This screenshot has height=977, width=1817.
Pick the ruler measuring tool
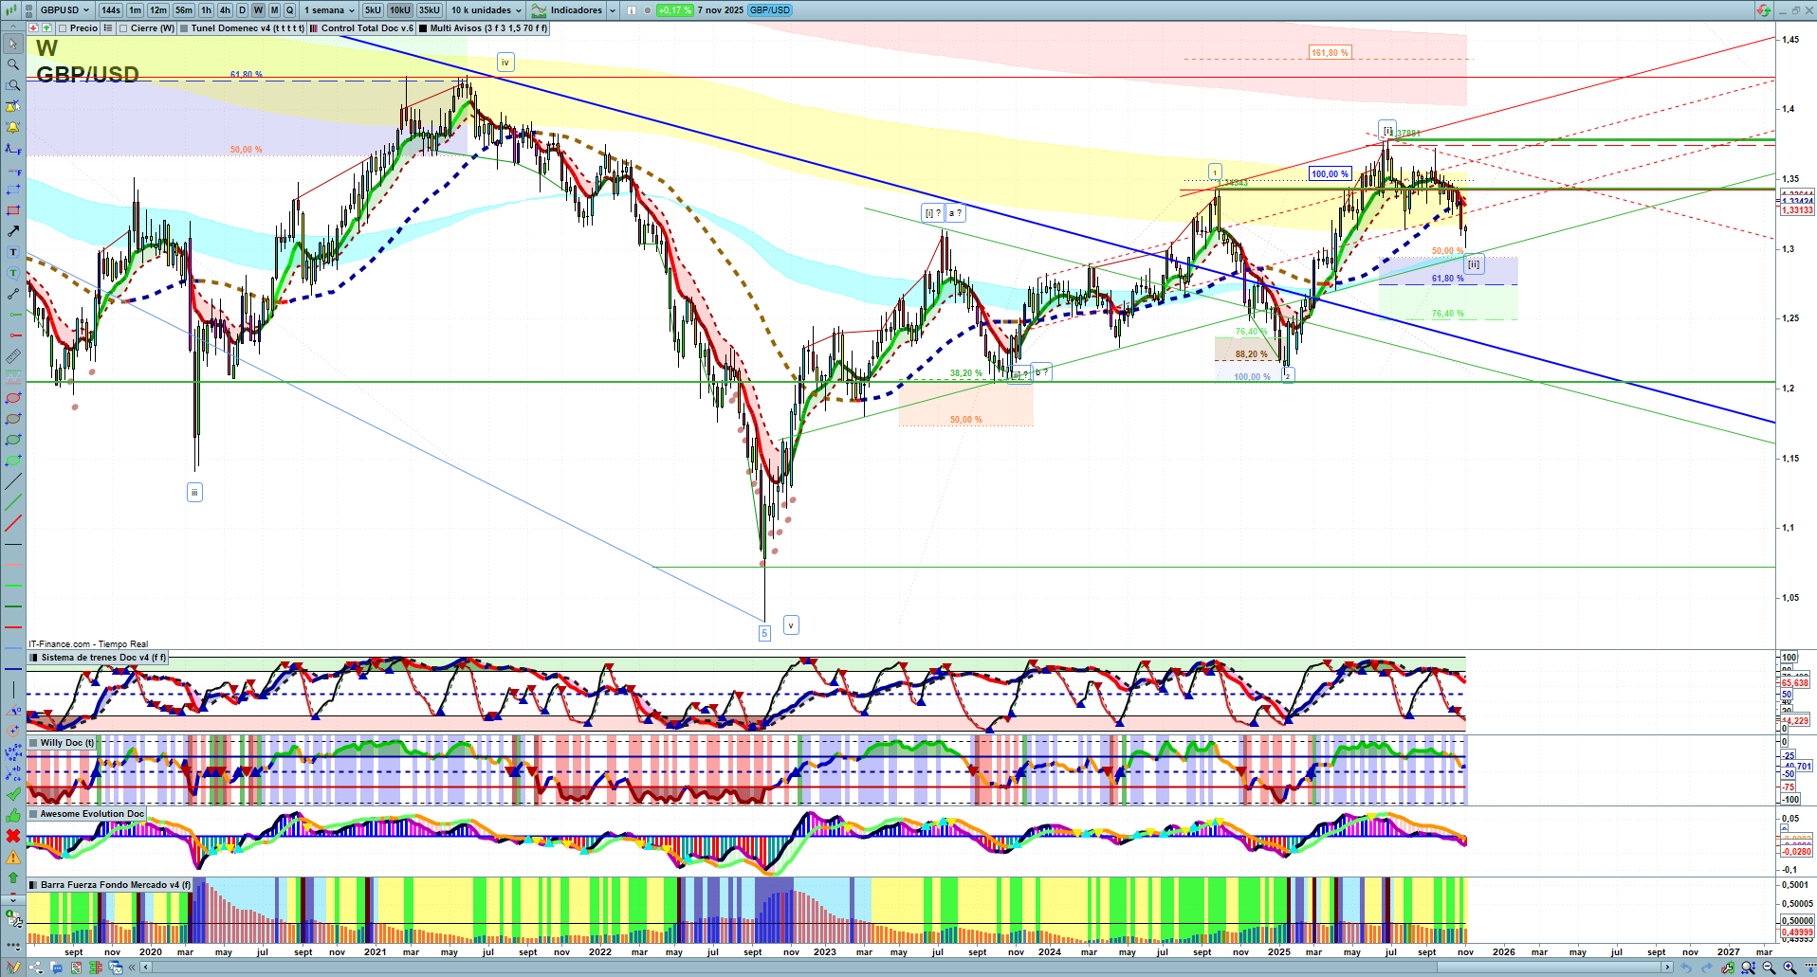click(13, 356)
